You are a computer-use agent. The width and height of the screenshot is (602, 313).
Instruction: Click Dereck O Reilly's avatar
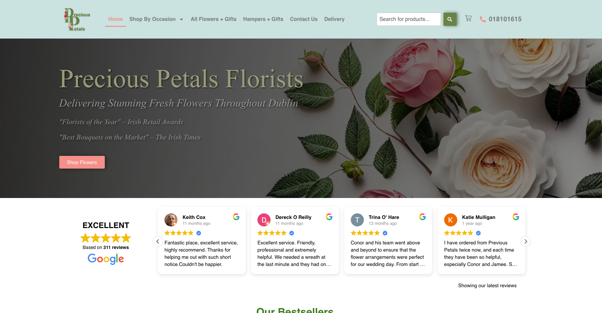(x=264, y=220)
